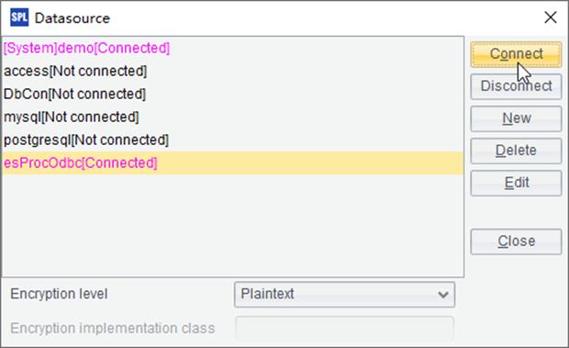Click the Disconnect button
Screen dimensions: 569x348
[x=516, y=86]
